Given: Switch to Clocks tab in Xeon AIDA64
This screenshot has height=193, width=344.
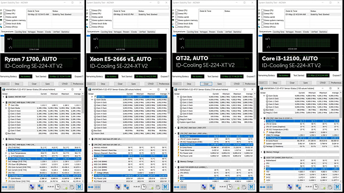Looking at the screenshot, I should (134, 32).
